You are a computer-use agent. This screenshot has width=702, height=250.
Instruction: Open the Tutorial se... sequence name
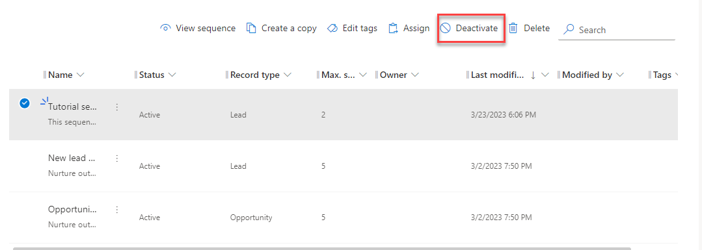72,107
